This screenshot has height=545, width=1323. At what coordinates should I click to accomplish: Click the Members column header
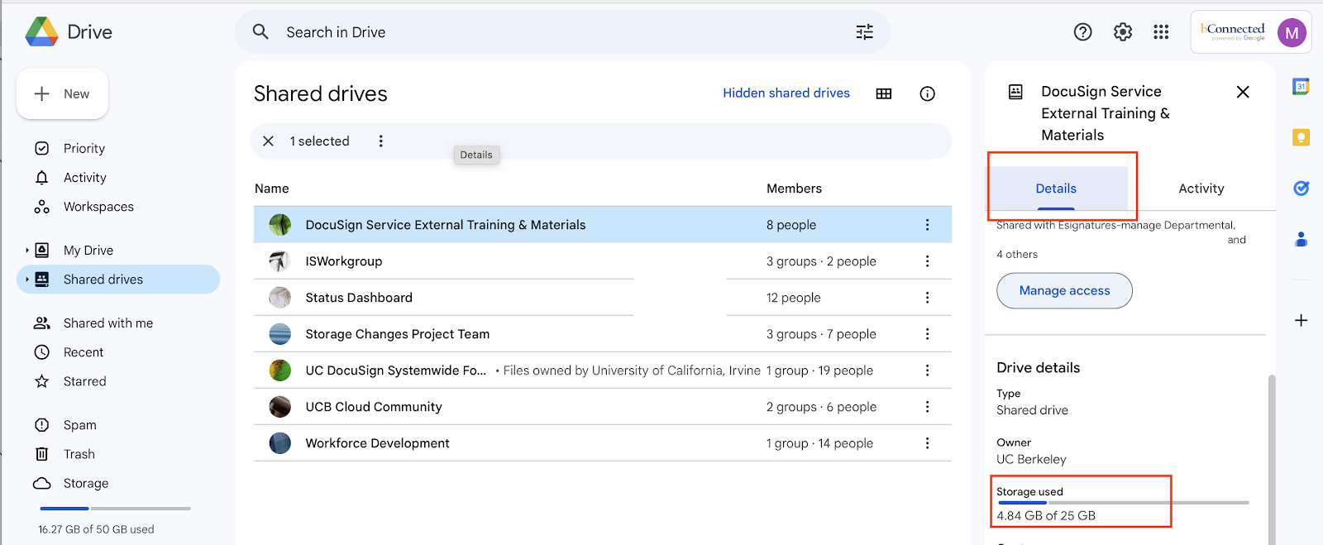794,189
